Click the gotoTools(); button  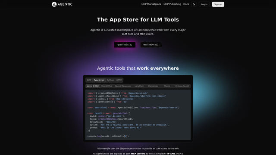(x=125, y=45)
